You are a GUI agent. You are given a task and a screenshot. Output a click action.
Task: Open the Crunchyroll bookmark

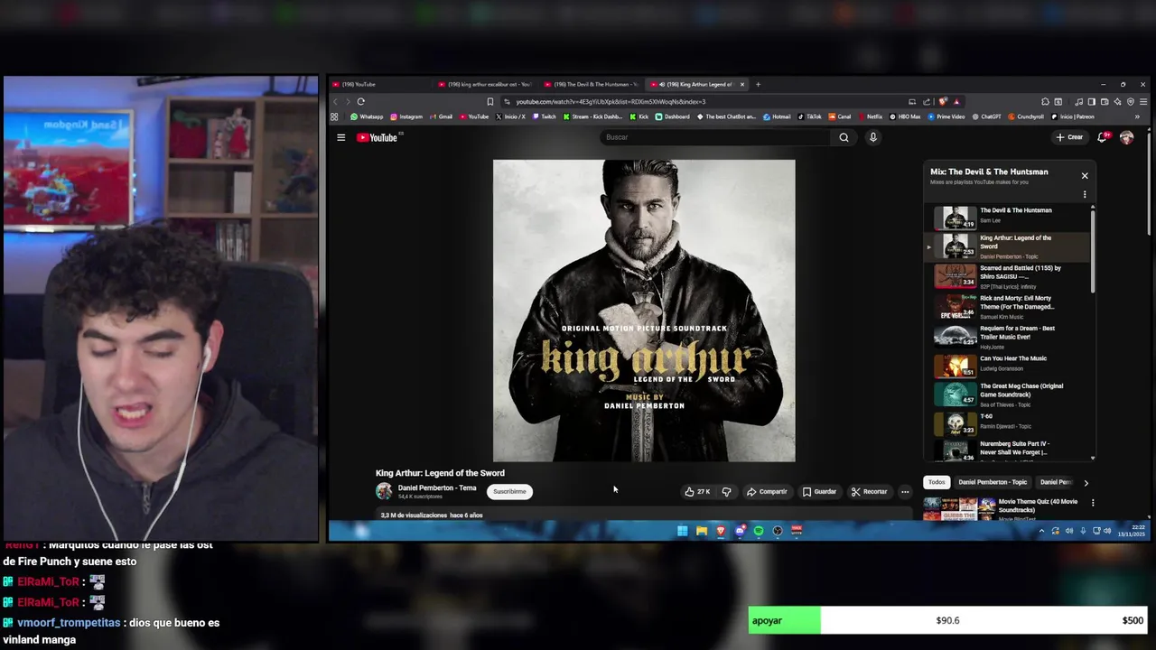[1026, 116]
